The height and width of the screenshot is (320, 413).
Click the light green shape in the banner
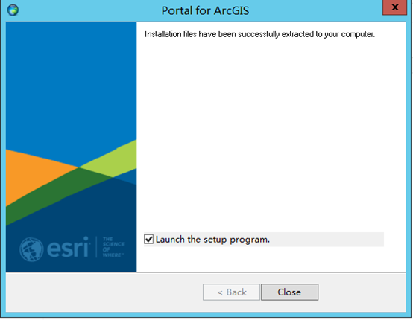(113, 160)
